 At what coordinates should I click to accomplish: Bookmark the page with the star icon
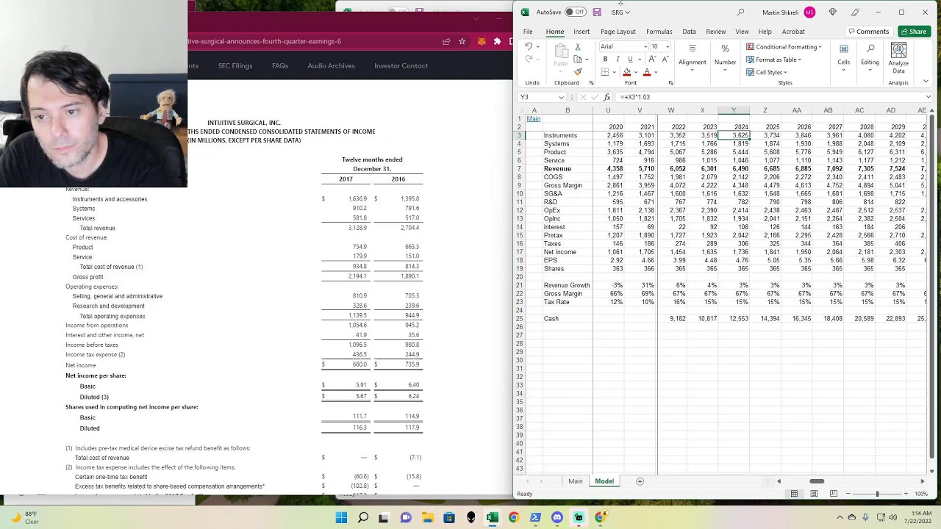coord(462,41)
